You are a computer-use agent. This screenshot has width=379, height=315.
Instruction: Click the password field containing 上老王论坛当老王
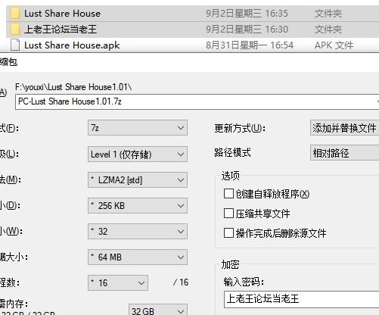pos(301,299)
